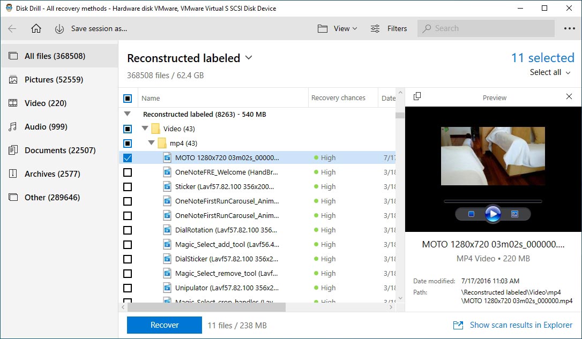
Task: Click the Pictures category icon
Action: (x=13, y=80)
